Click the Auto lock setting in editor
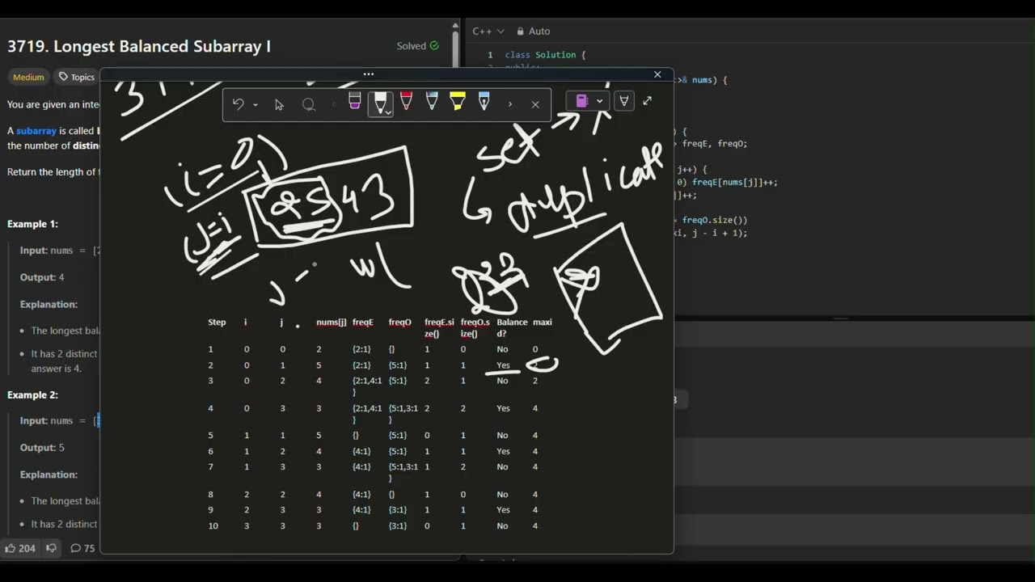This screenshot has width=1035, height=582. [x=533, y=31]
